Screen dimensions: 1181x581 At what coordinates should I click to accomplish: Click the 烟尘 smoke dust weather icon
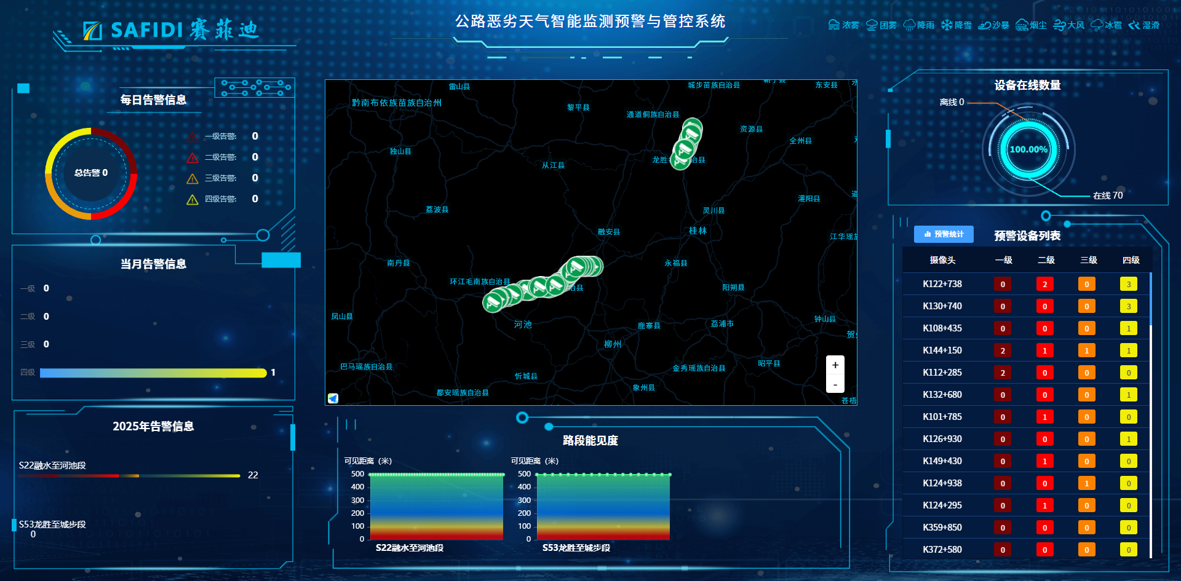pyautogui.click(x=1022, y=25)
